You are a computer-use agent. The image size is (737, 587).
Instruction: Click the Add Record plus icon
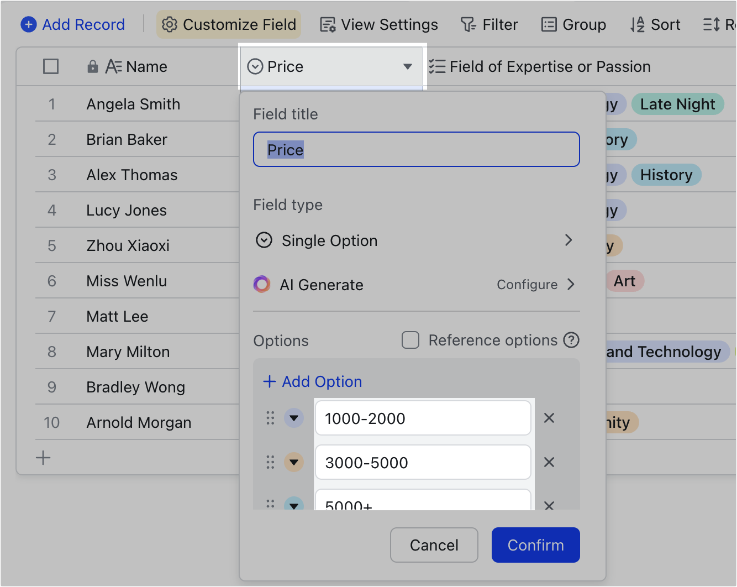point(29,24)
